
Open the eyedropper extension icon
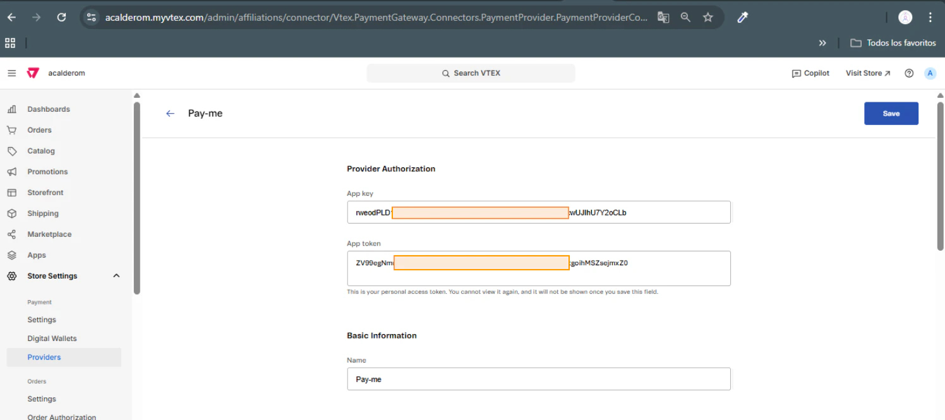(743, 18)
